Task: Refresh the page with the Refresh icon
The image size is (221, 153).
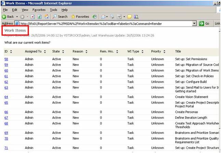Action: pyautogui.click(x=39, y=16)
